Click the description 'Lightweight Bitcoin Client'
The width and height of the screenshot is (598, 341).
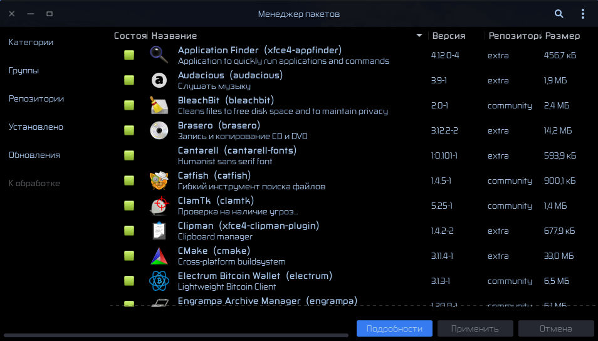click(227, 287)
